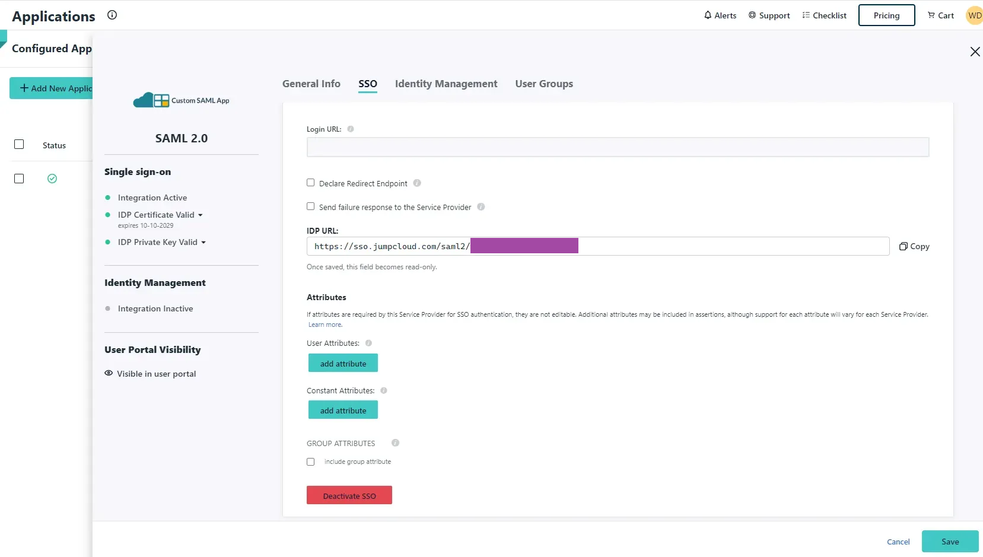Click Integration Inactive status text
Viewport: 983px width, 557px height.
pyautogui.click(x=155, y=308)
